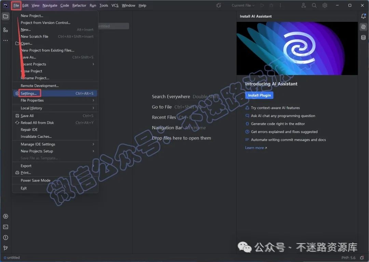This screenshot has width=369, height=262.
Task: Click the status bar settings sync icon
Action: [362, 258]
